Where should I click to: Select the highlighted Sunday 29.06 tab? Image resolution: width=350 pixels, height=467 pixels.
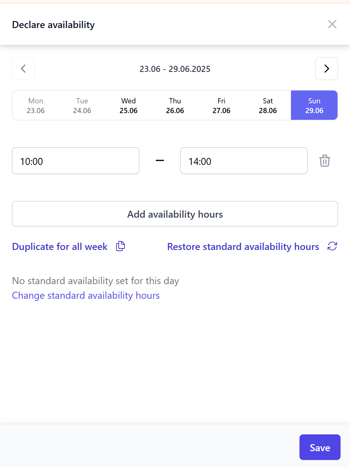(x=314, y=105)
